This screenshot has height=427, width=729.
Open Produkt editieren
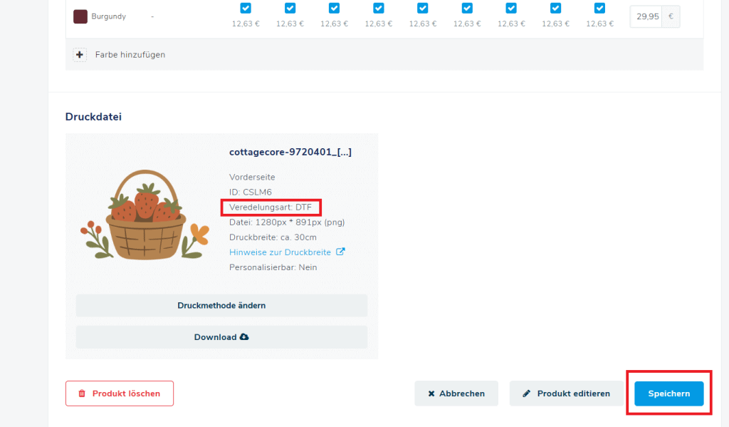[x=566, y=393]
